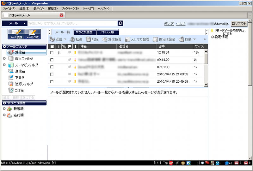Click the red flag icon in status bar

pyautogui.click(x=207, y=163)
